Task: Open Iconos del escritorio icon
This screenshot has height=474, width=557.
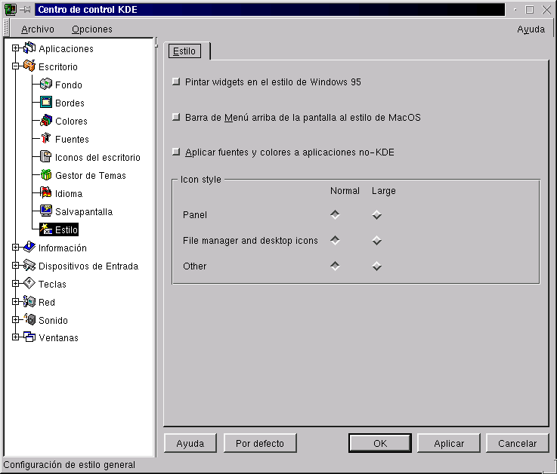Action: [x=45, y=157]
